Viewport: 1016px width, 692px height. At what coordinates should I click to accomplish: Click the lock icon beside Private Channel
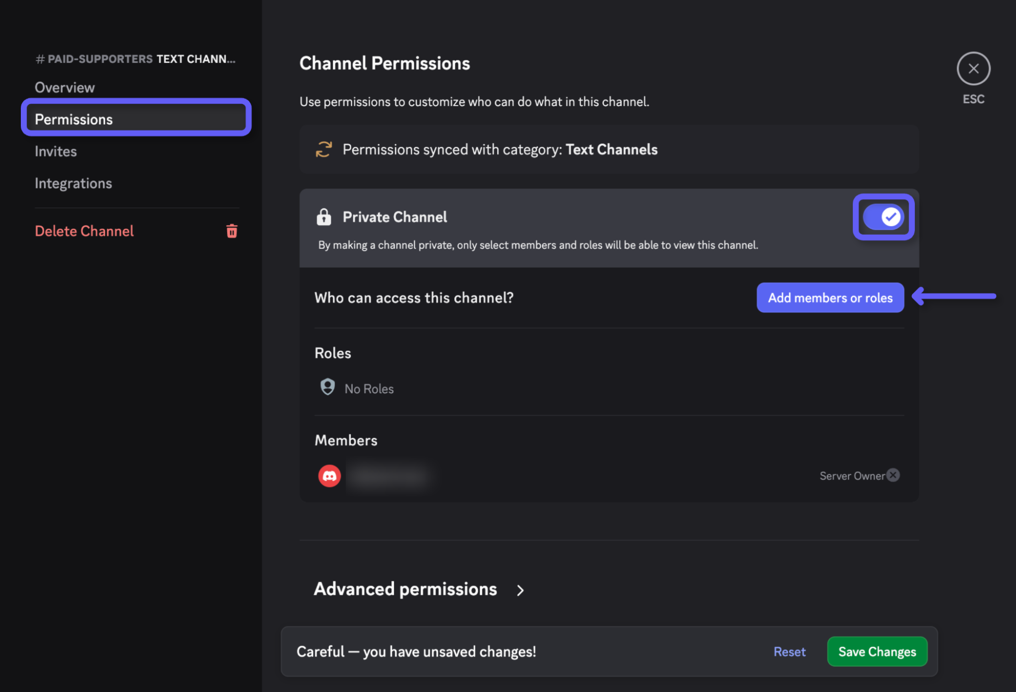[324, 217]
